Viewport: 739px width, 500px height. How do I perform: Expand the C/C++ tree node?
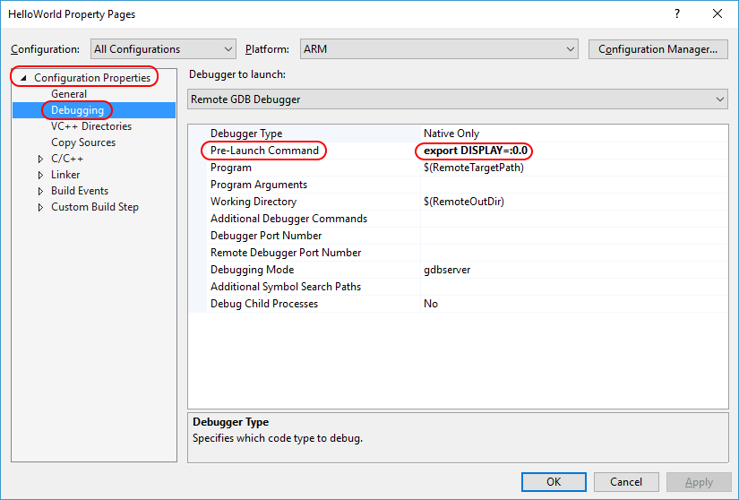click(40, 159)
